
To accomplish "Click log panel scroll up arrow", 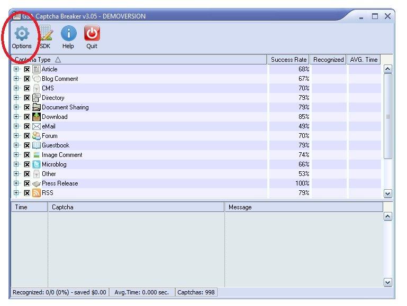I will (x=388, y=216).
